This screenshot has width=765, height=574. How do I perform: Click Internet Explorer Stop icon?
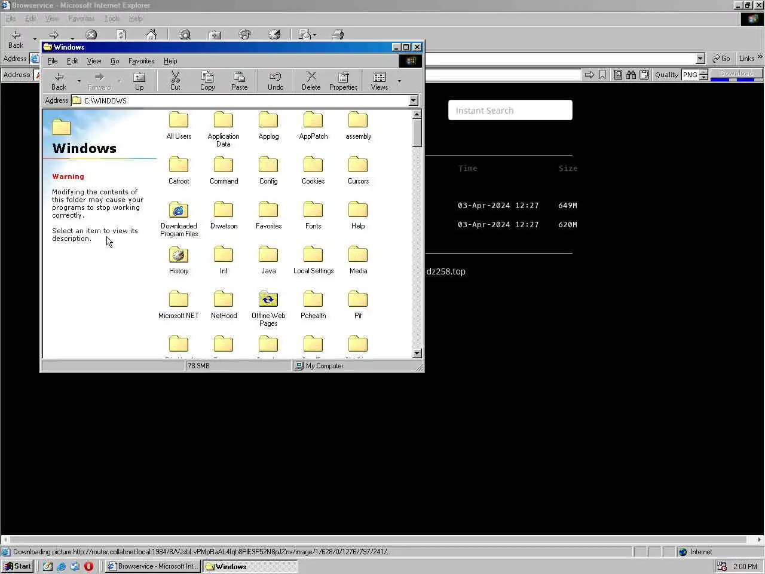[x=91, y=35]
